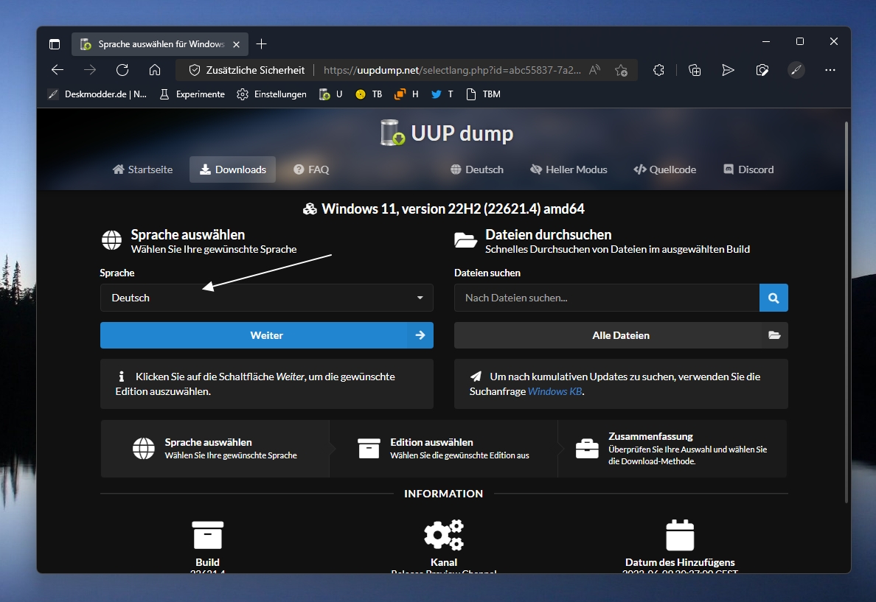Click the UUP dump logo
This screenshot has width=876, height=602.
coord(446,133)
